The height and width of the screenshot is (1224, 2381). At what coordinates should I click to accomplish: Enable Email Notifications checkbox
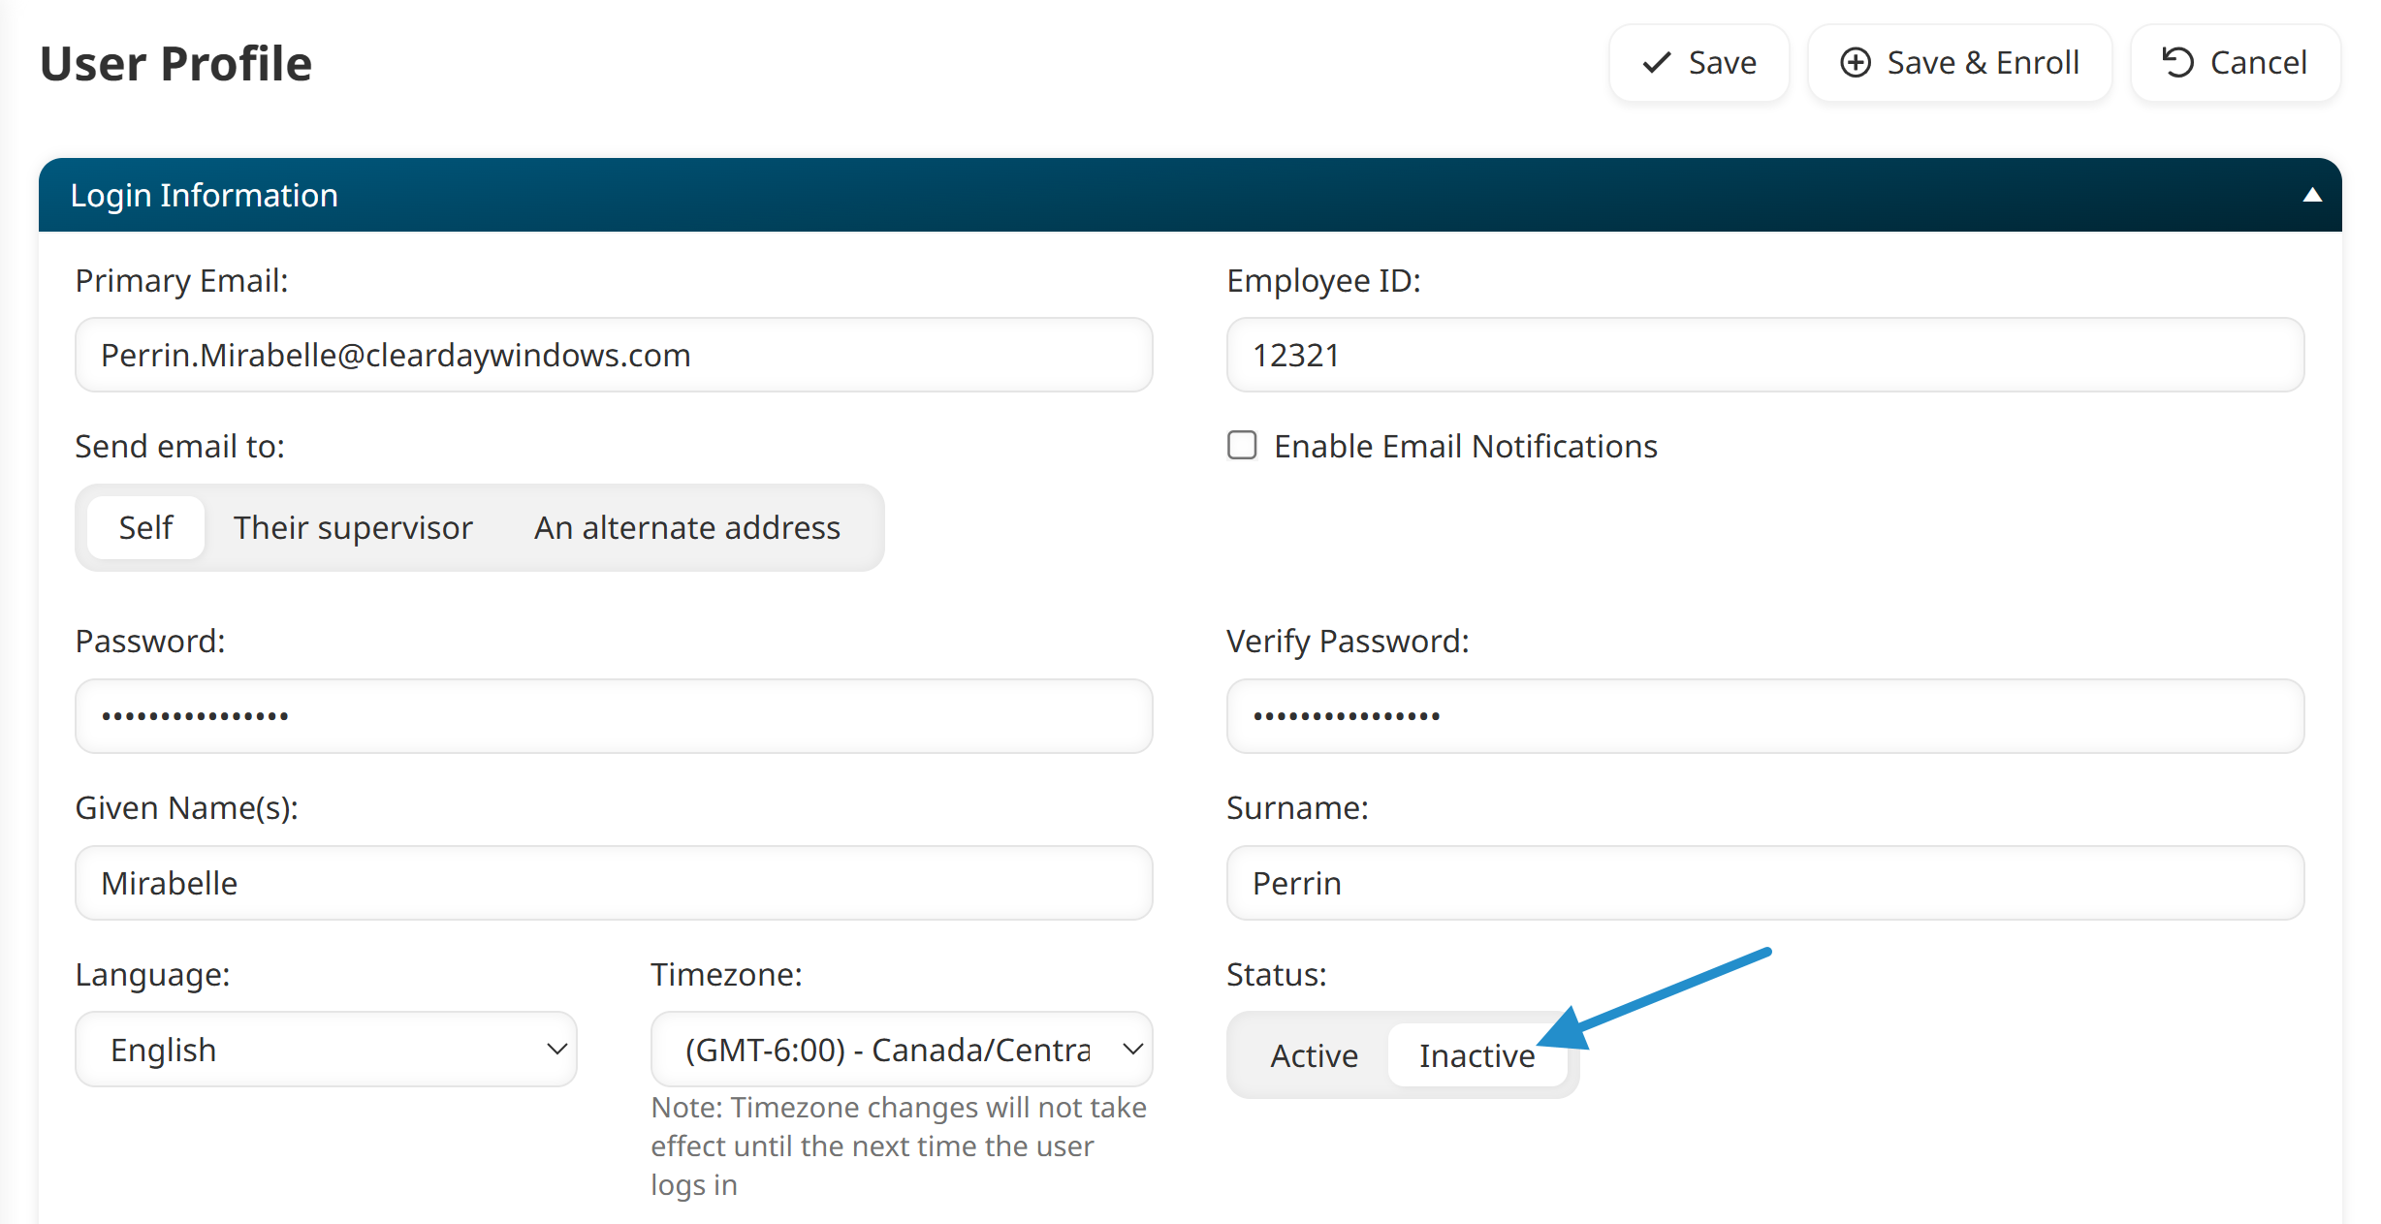coord(1242,446)
